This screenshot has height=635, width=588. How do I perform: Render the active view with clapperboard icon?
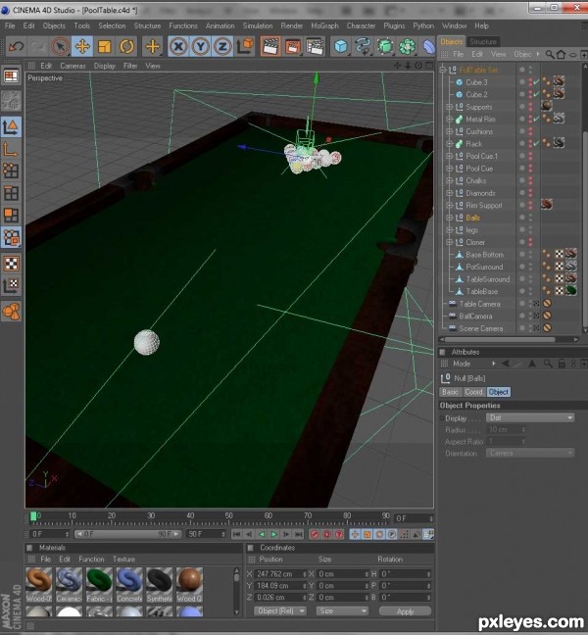(x=270, y=47)
